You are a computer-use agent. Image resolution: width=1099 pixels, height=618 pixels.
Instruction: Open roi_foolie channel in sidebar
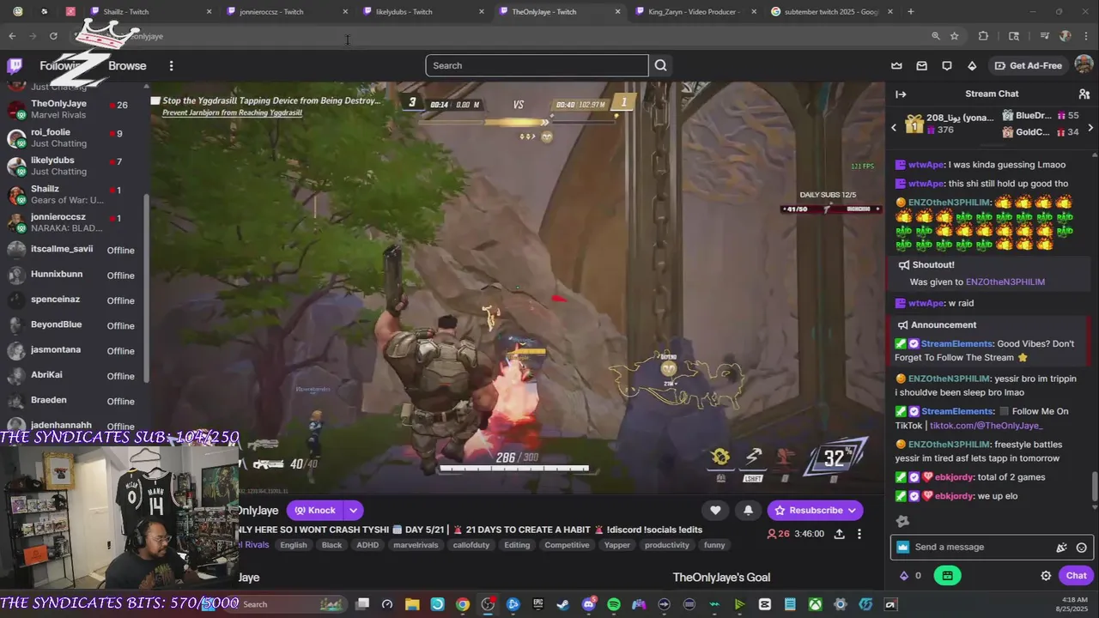tap(75, 137)
